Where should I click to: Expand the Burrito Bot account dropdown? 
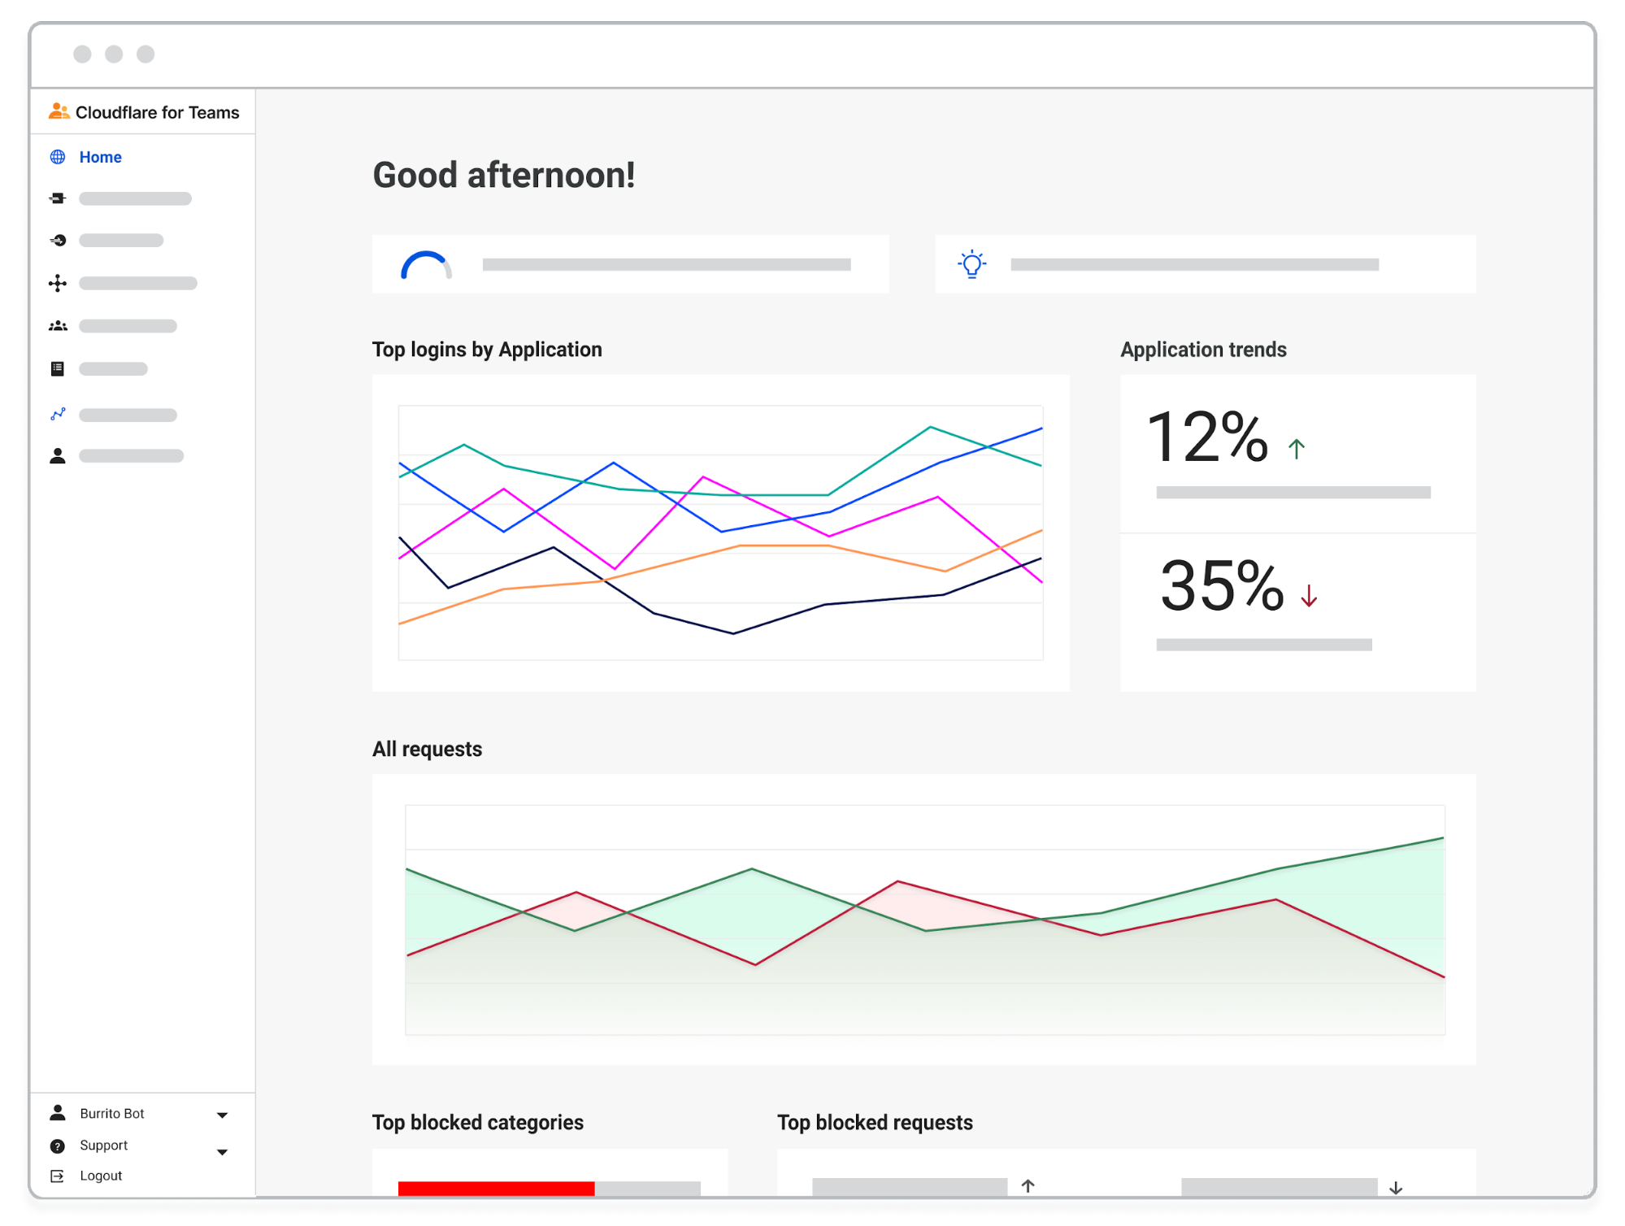point(222,1115)
